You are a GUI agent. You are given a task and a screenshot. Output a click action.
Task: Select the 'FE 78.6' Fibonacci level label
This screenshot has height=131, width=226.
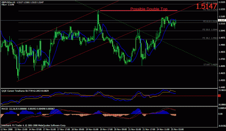pos(210,10)
